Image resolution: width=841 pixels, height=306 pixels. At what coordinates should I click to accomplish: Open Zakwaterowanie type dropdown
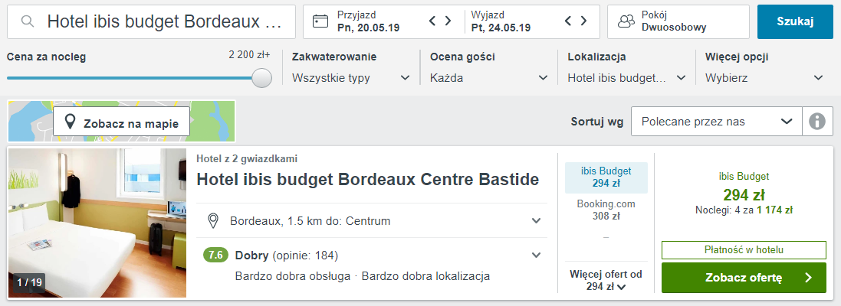[352, 78]
